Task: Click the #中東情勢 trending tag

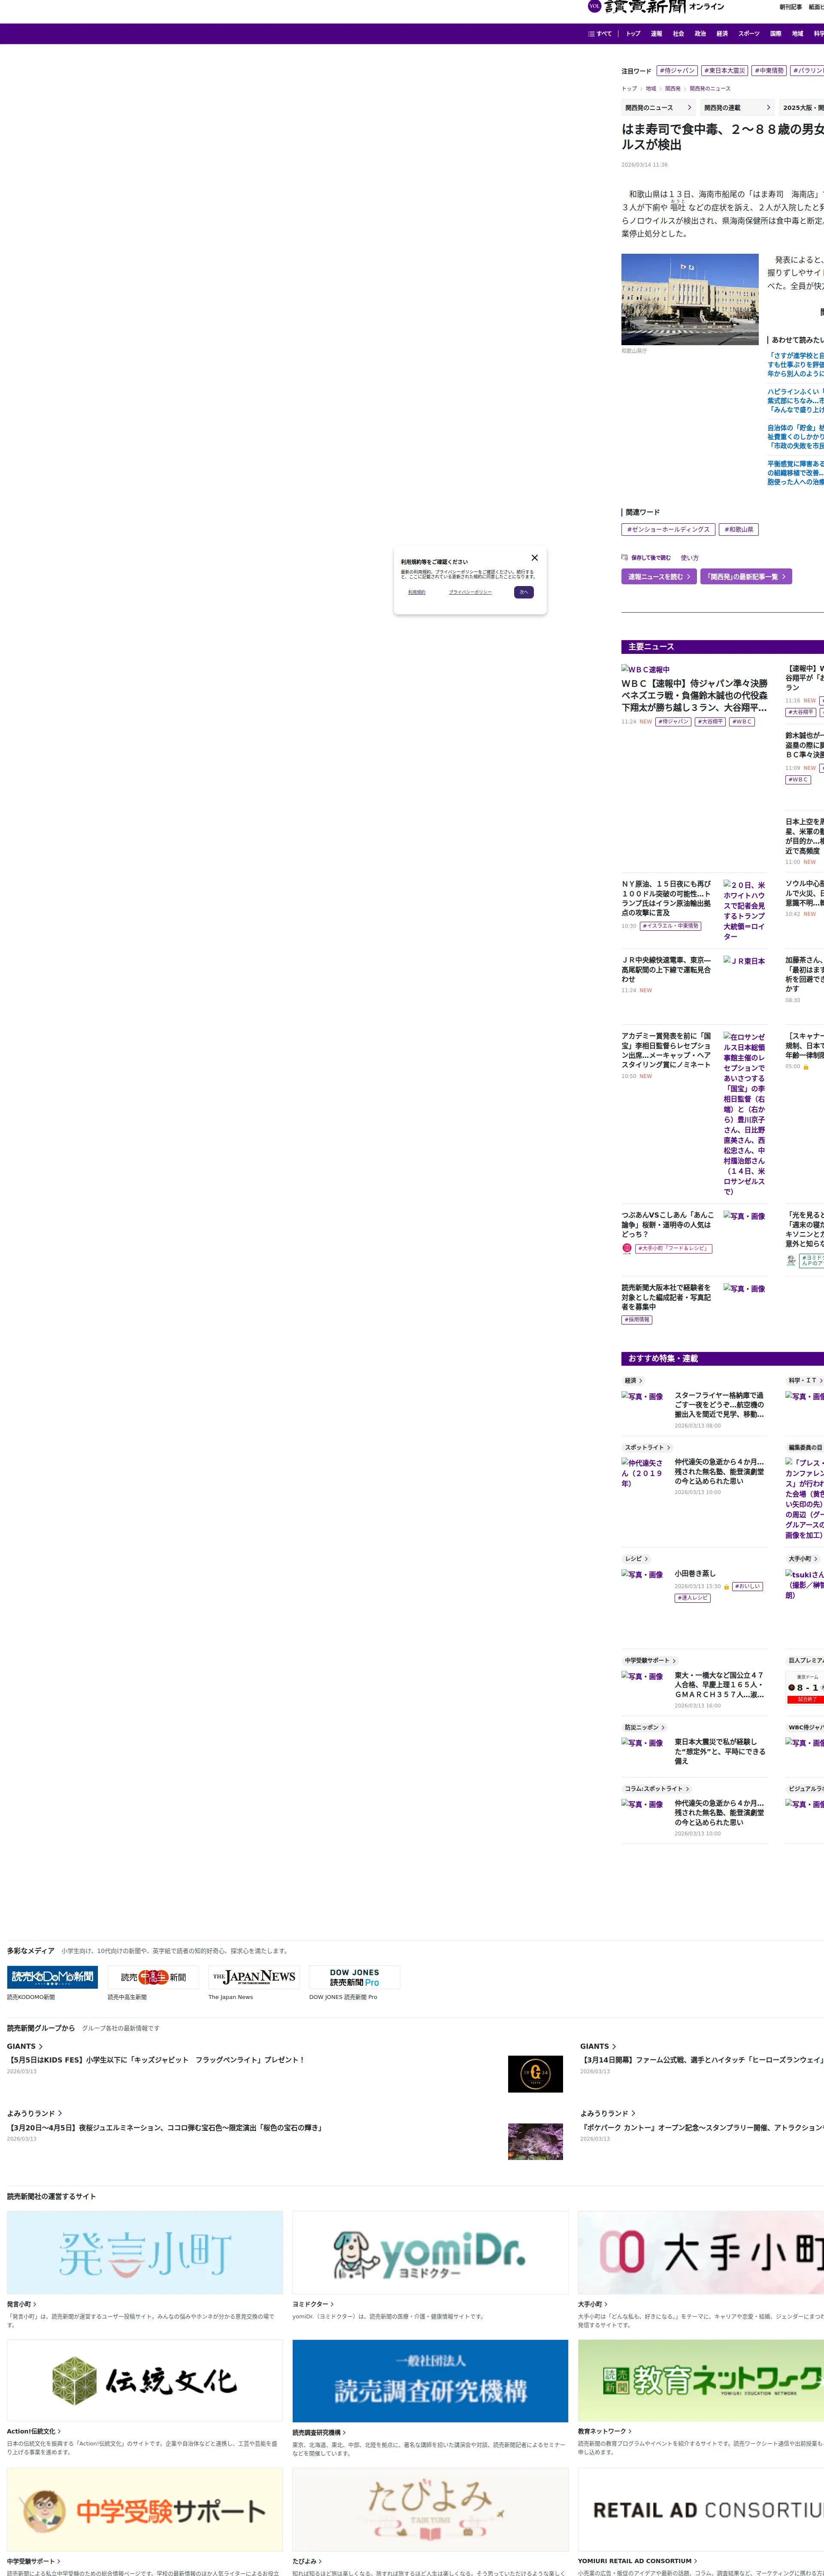Action: point(769,71)
